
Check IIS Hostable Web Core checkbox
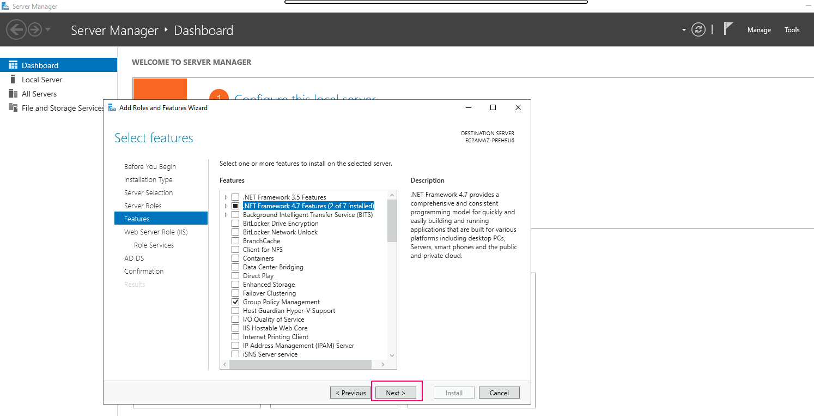[235, 328]
